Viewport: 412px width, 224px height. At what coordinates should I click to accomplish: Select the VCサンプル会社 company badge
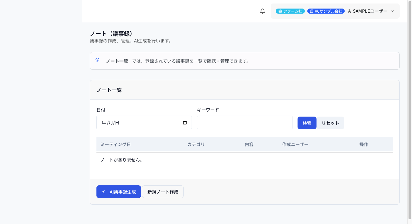click(x=326, y=11)
